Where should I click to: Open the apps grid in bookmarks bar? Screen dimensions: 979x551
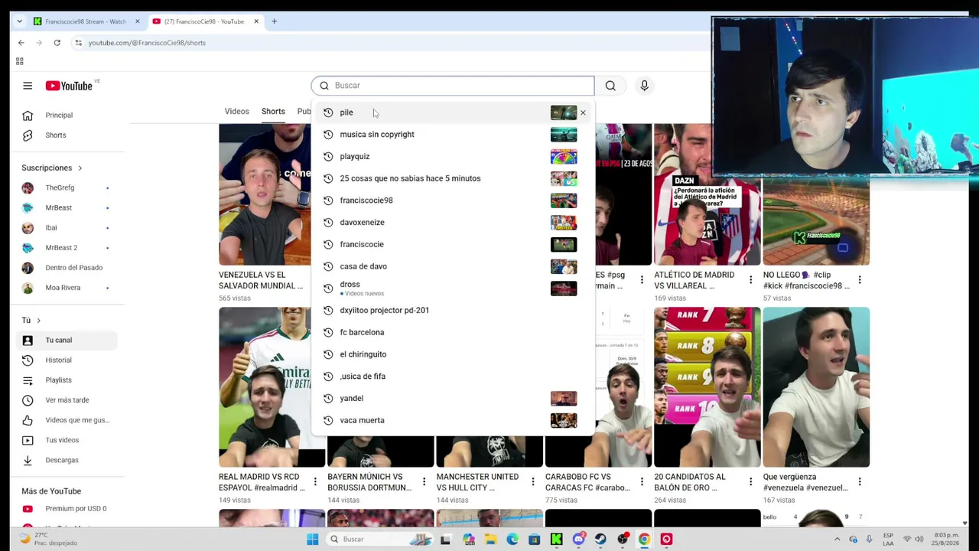coord(20,61)
